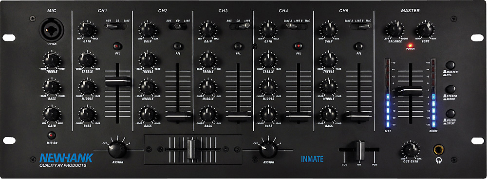487x179 pixels.
Task: Toggle the MASTER/PFL meter button
Action: (450, 65)
